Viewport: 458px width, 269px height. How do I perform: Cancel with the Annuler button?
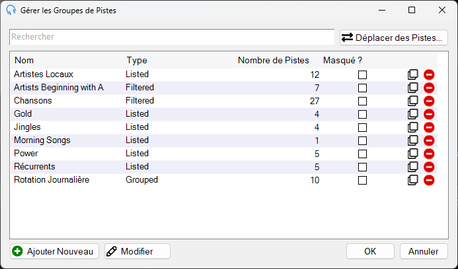[424, 251]
